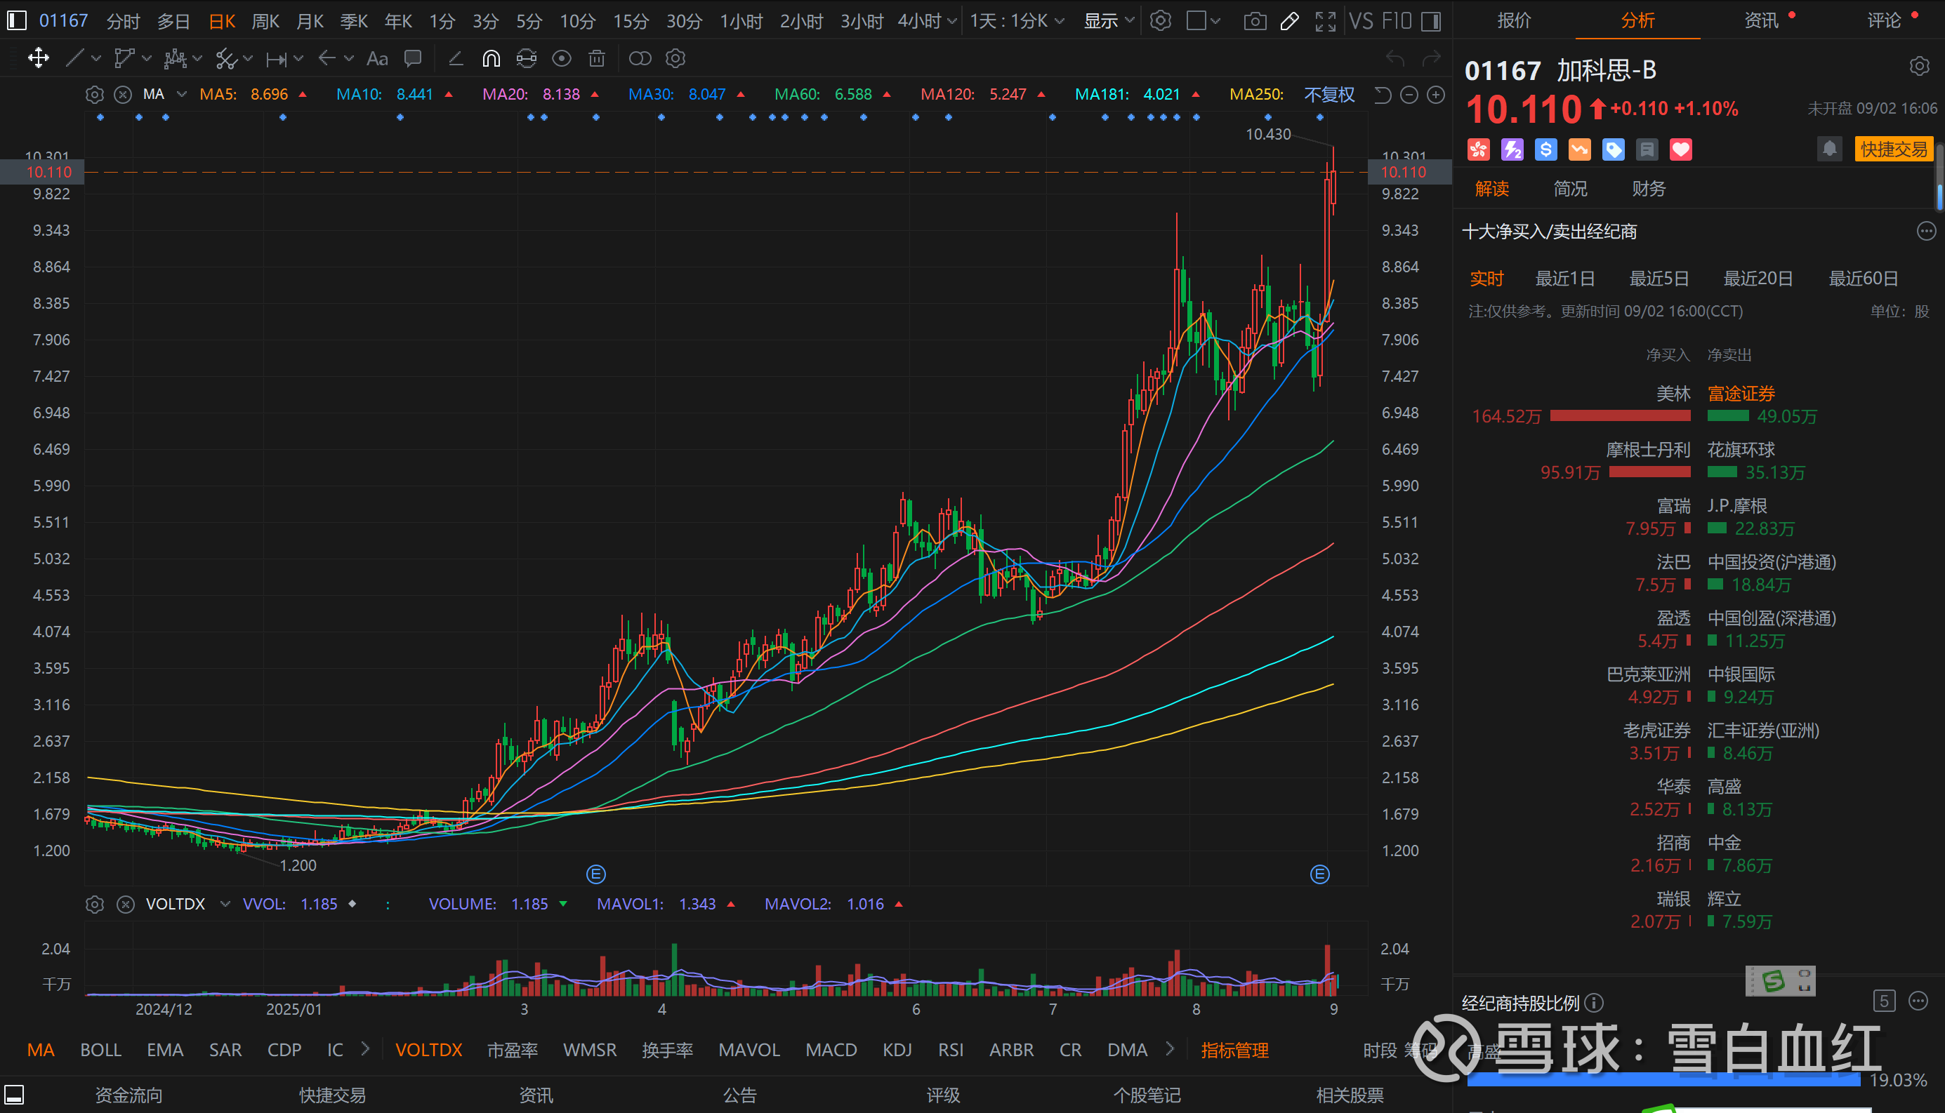1945x1113 pixels.
Task: Enter fullscreen chart mode
Action: click(1326, 21)
